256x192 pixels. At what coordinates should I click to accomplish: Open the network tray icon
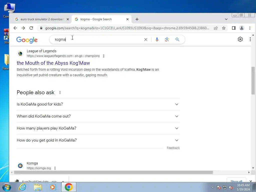[x=225, y=187]
